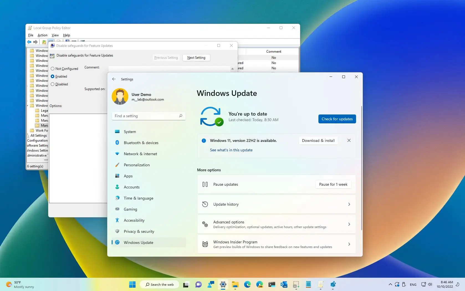Open the Accounts settings category
Screen dimensions: 465x291
click(x=149, y=187)
